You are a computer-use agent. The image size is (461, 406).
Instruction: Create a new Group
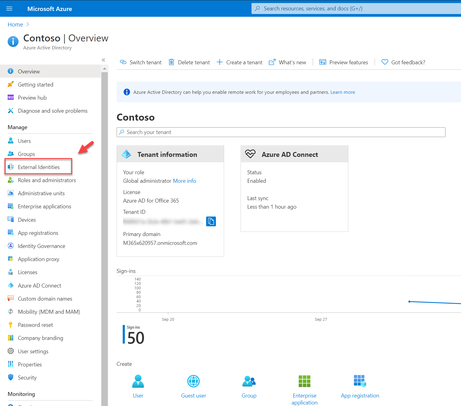249,387
